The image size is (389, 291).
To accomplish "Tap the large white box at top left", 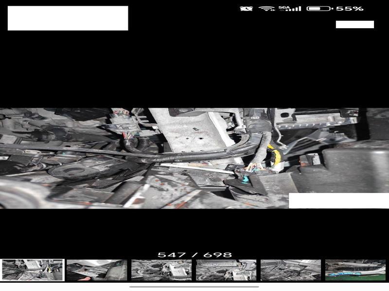I will (x=68, y=18).
